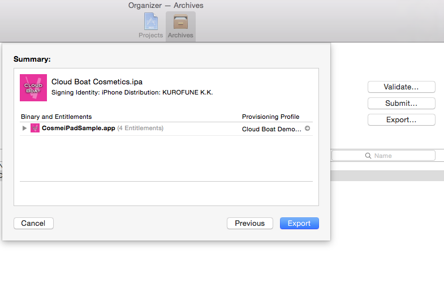Click the Cancel button
Screen dimensions: 444x283
coord(33,223)
